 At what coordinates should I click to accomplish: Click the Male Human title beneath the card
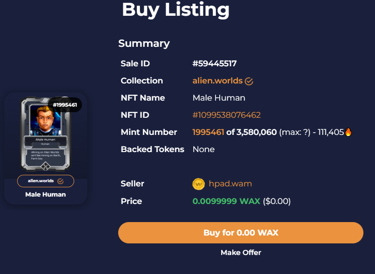click(x=45, y=194)
